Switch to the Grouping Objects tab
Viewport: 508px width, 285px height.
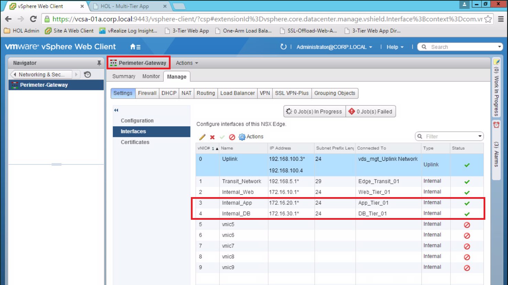pos(335,93)
